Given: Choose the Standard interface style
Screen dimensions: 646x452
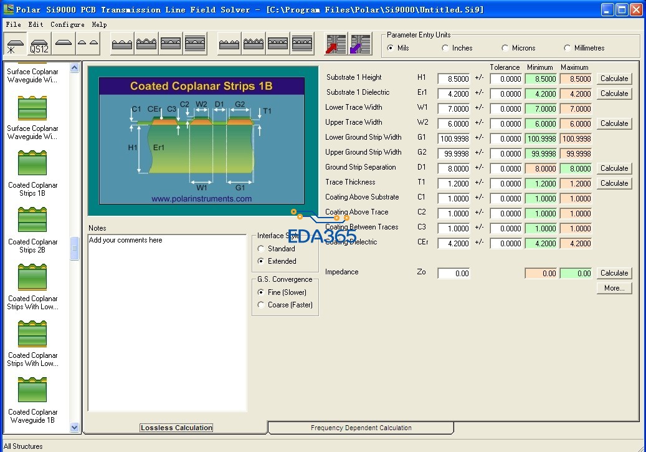Looking at the screenshot, I should tap(261, 249).
